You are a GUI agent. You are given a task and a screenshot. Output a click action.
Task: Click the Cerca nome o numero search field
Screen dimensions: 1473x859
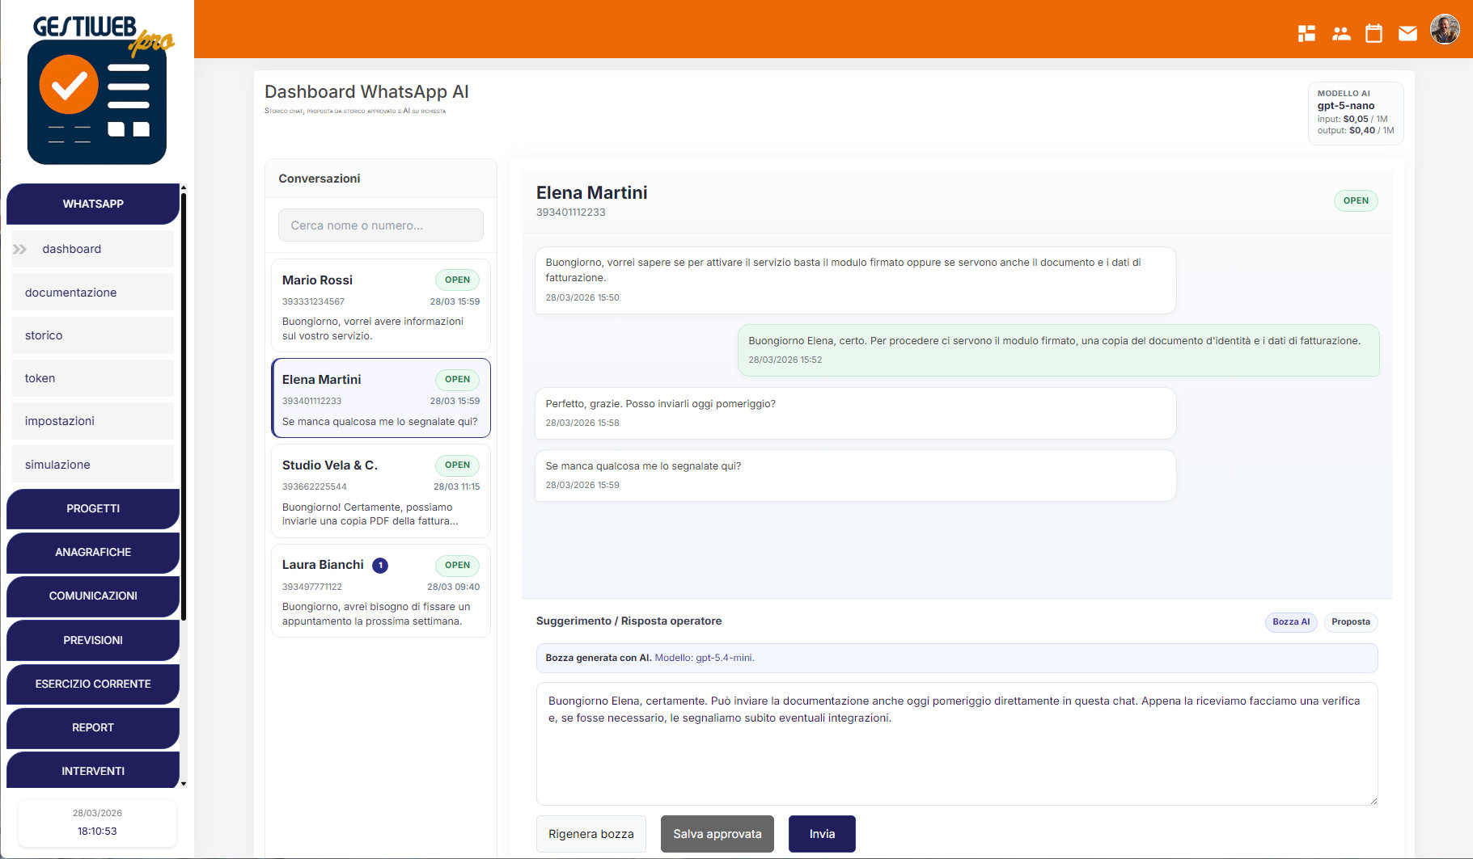click(x=380, y=225)
